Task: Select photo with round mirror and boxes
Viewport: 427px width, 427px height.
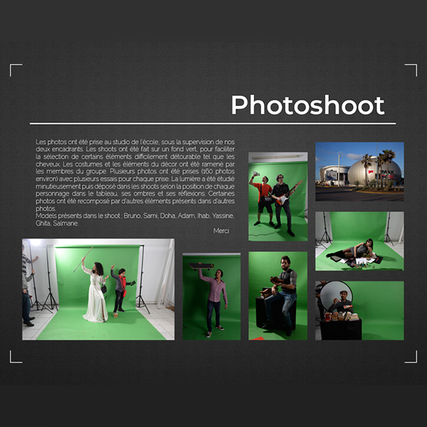Action: point(359,310)
